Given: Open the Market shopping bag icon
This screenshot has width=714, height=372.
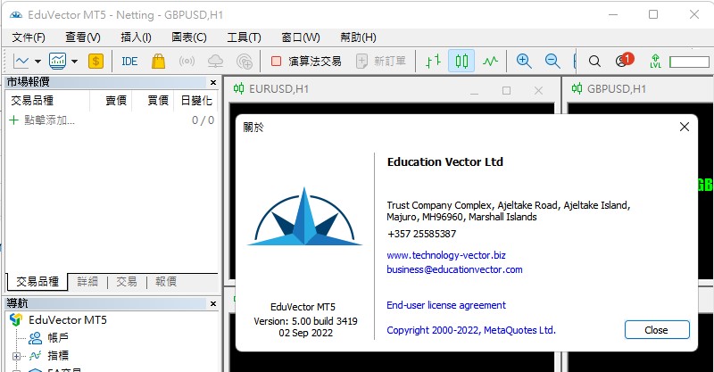Looking at the screenshot, I should (x=158, y=62).
